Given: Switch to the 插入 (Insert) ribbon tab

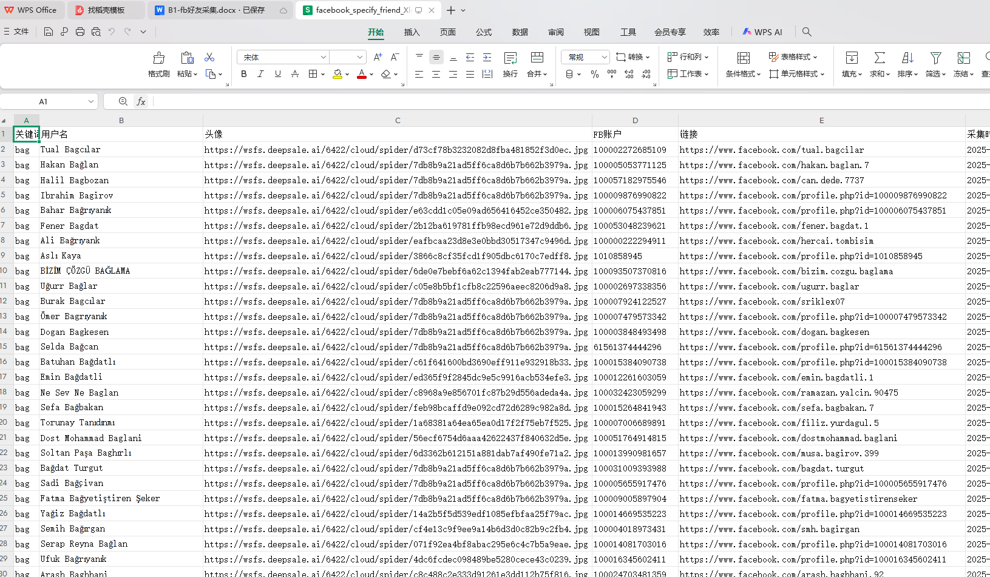Looking at the screenshot, I should (412, 32).
